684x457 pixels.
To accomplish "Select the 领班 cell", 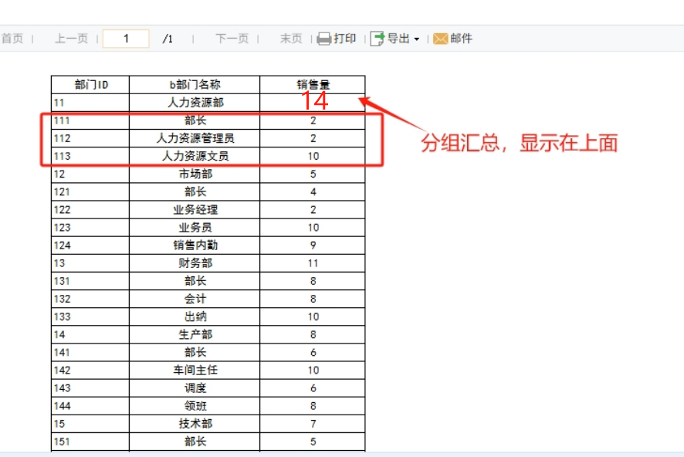I will [195, 406].
